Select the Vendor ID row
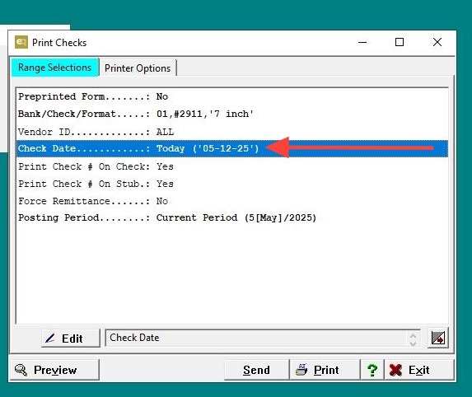 pyautogui.click(x=232, y=132)
